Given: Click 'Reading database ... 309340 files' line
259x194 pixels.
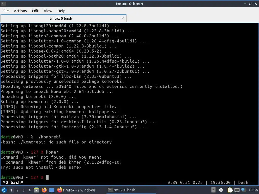Looking at the screenshot, I should [x=91, y=86].
